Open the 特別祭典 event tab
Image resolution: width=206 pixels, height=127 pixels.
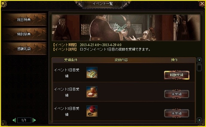click(x=25, y=34)
